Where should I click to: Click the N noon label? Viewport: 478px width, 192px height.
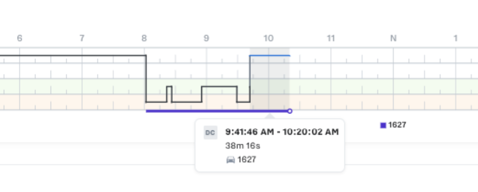393,38
